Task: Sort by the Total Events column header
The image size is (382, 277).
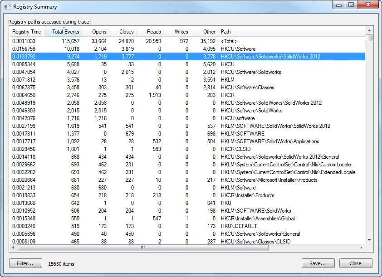Action: [64, 32]
